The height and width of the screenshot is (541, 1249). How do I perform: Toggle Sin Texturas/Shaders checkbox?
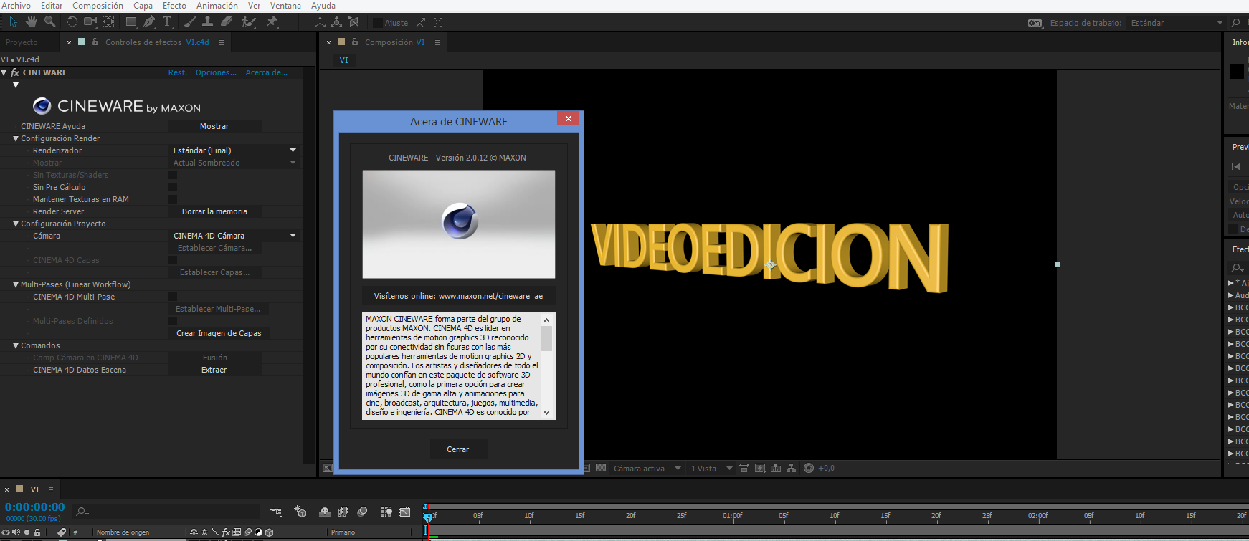(173, 175)
